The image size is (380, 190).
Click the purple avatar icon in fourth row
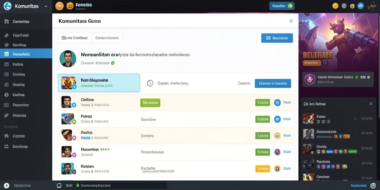(277, 152)
